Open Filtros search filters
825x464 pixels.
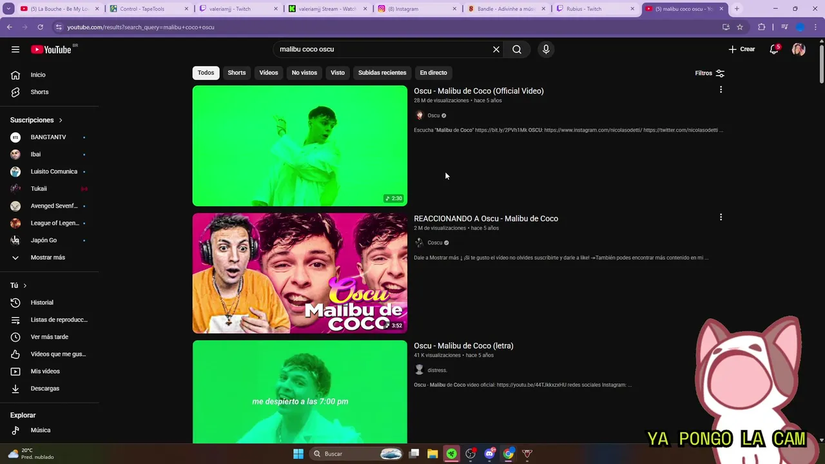tap(710, 73)
